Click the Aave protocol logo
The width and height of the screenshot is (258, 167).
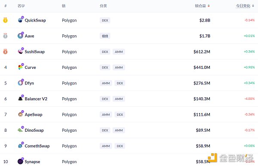pos(20,36)
